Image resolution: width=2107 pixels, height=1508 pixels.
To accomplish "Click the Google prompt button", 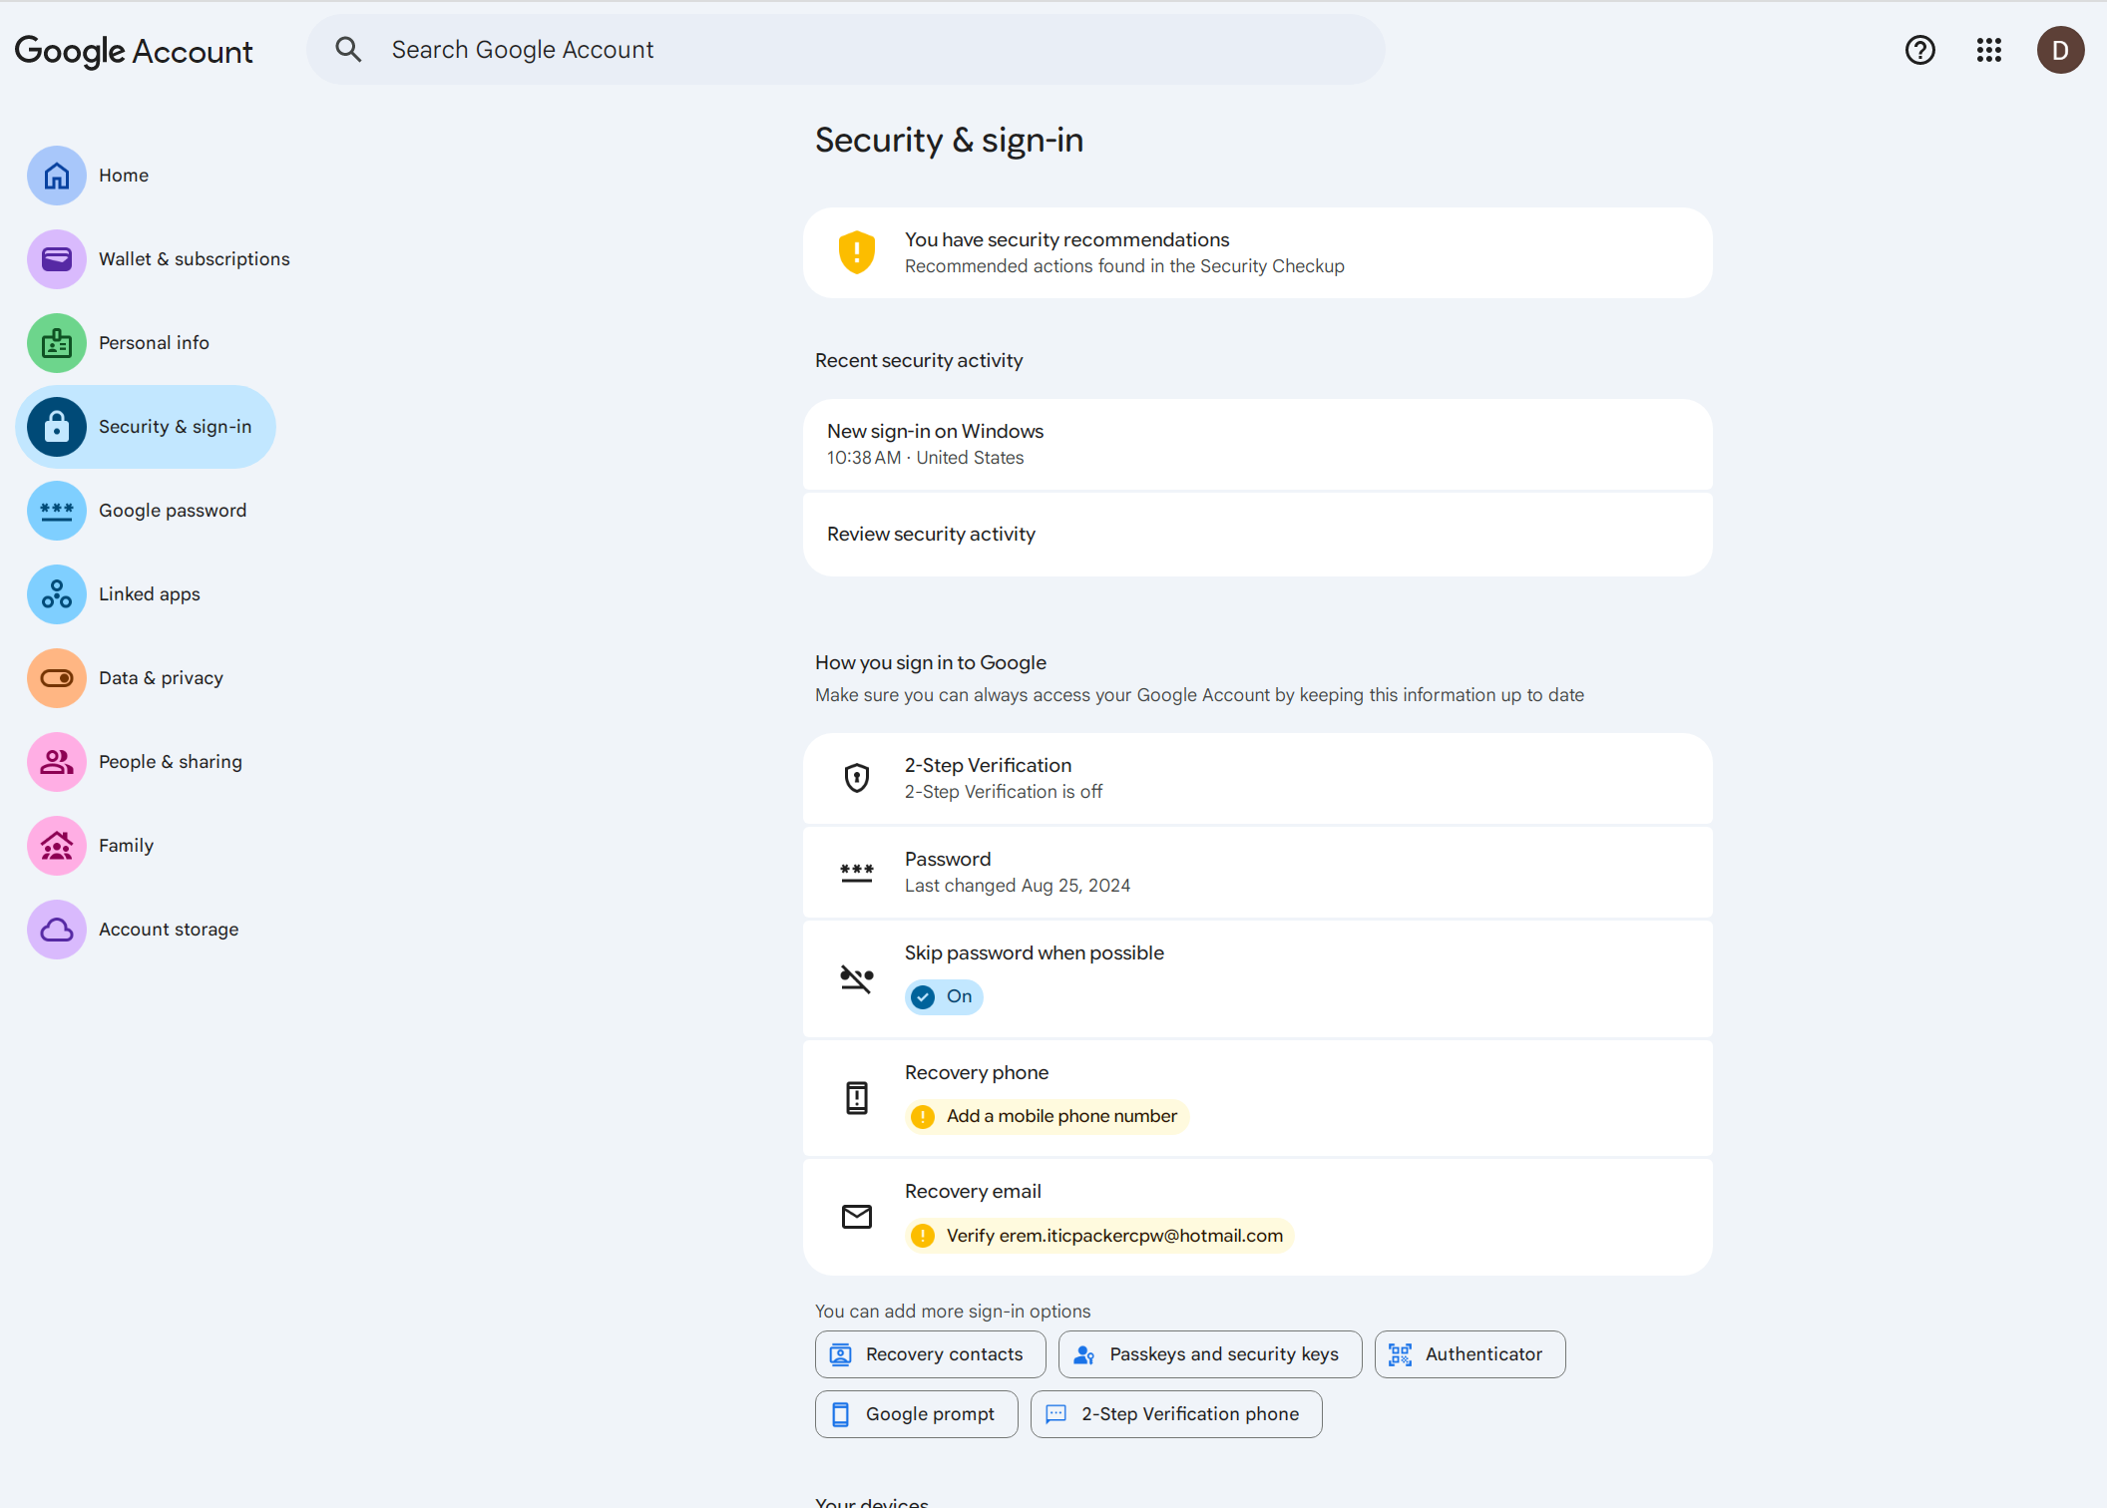I will point(917,1414).
